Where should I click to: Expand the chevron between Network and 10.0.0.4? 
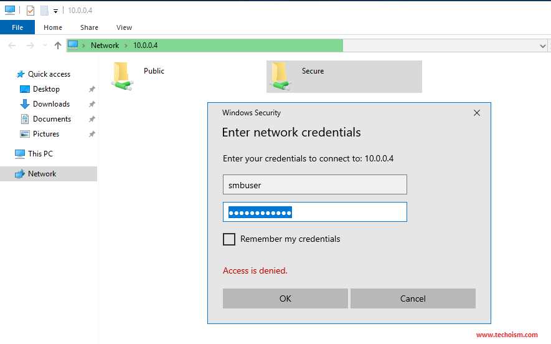[x=126, y=45]
